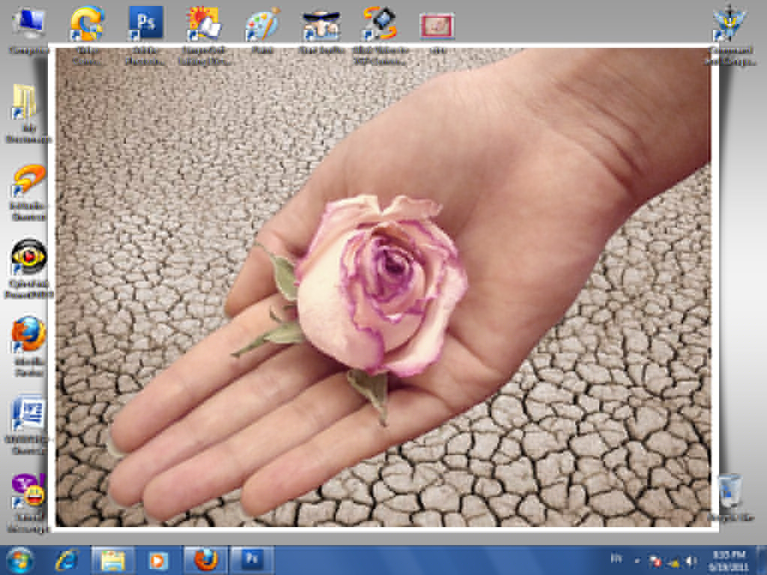Click the volume speaker tray icon
The width and height of the screenshot is (767, 575).
[x=690, y=560]
